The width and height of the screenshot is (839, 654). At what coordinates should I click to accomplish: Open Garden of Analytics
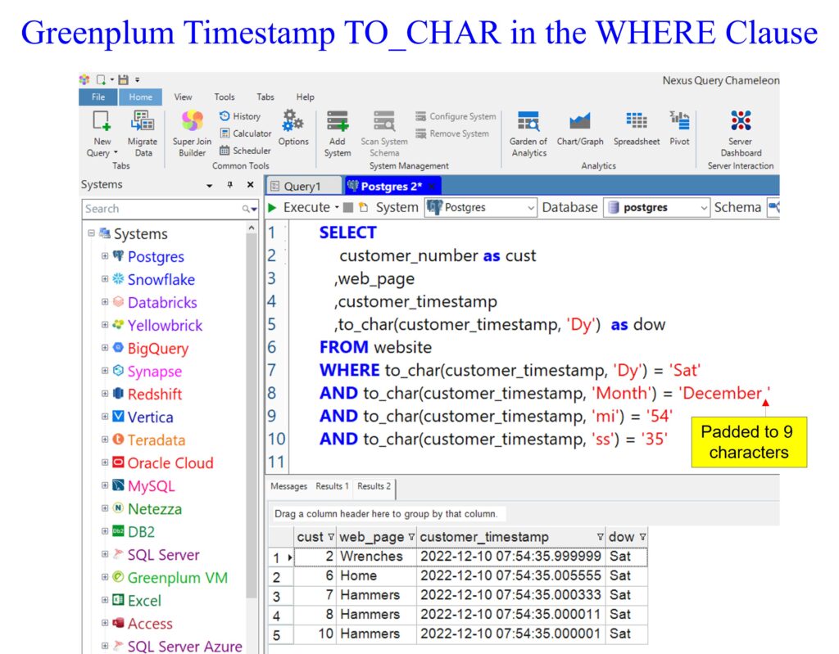click(528, 123)
